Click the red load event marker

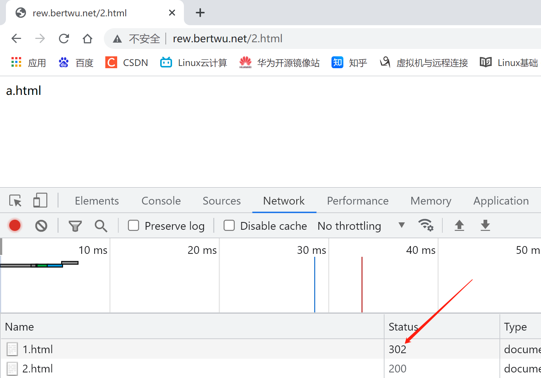(x=362, y=285)
